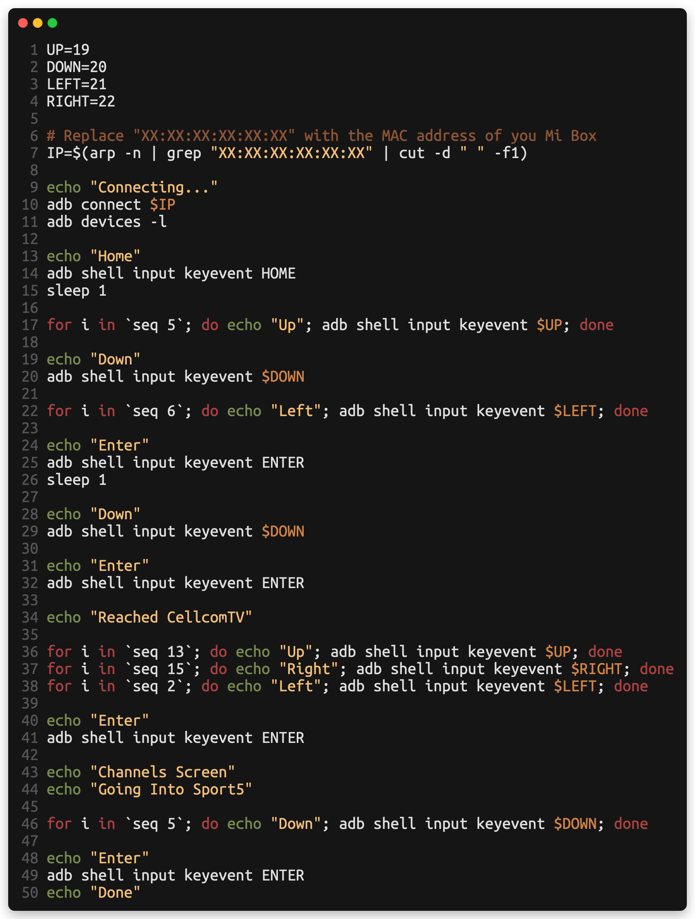Click the "XX:XX:XX:XX:XX:XX" string in grep command
Viewport: 695px width, 919px height.
(x=291, y=153)
